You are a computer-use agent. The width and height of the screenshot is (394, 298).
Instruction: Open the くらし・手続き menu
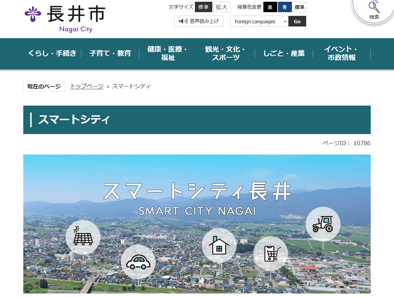(x=52, y=53)
